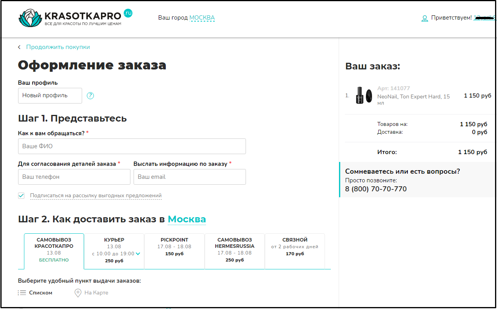Focus the Ваш телефон phone field

click(x=74, y=177)
